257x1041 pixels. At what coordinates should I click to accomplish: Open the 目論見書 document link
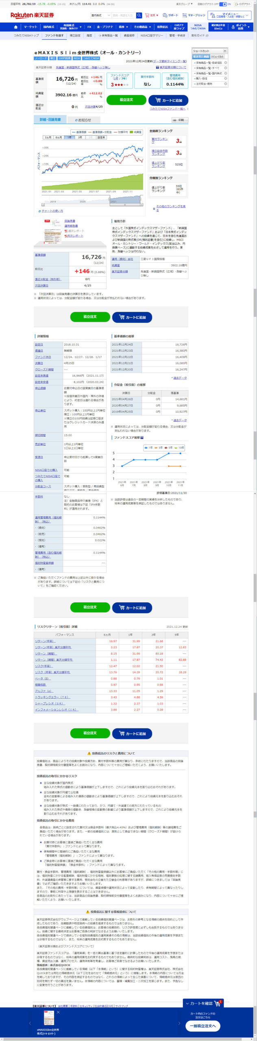[70, 221]
